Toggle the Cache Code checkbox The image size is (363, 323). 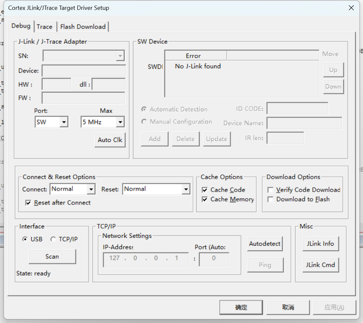(205, 190)
